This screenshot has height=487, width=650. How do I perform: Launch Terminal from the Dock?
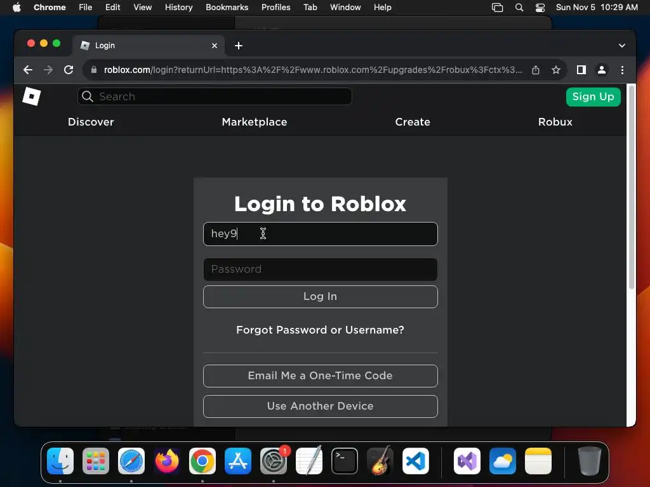click(345, 461)
